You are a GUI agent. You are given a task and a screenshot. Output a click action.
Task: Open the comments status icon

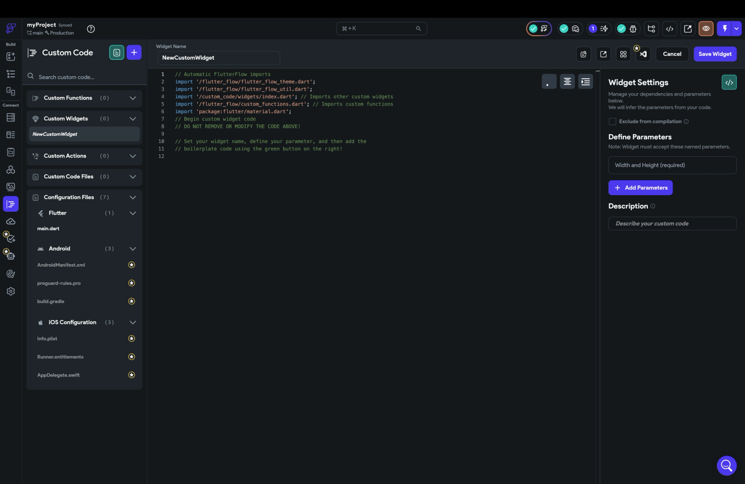click(x=576, y=29)
